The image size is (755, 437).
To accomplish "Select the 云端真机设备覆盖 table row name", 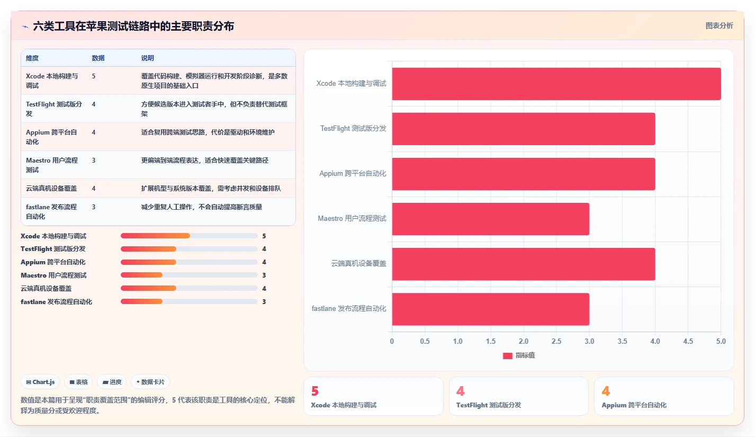I will (x=51, y=188).
